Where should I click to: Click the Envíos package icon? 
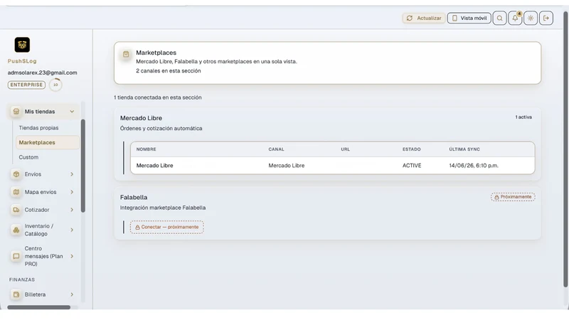tap(16, 174)
